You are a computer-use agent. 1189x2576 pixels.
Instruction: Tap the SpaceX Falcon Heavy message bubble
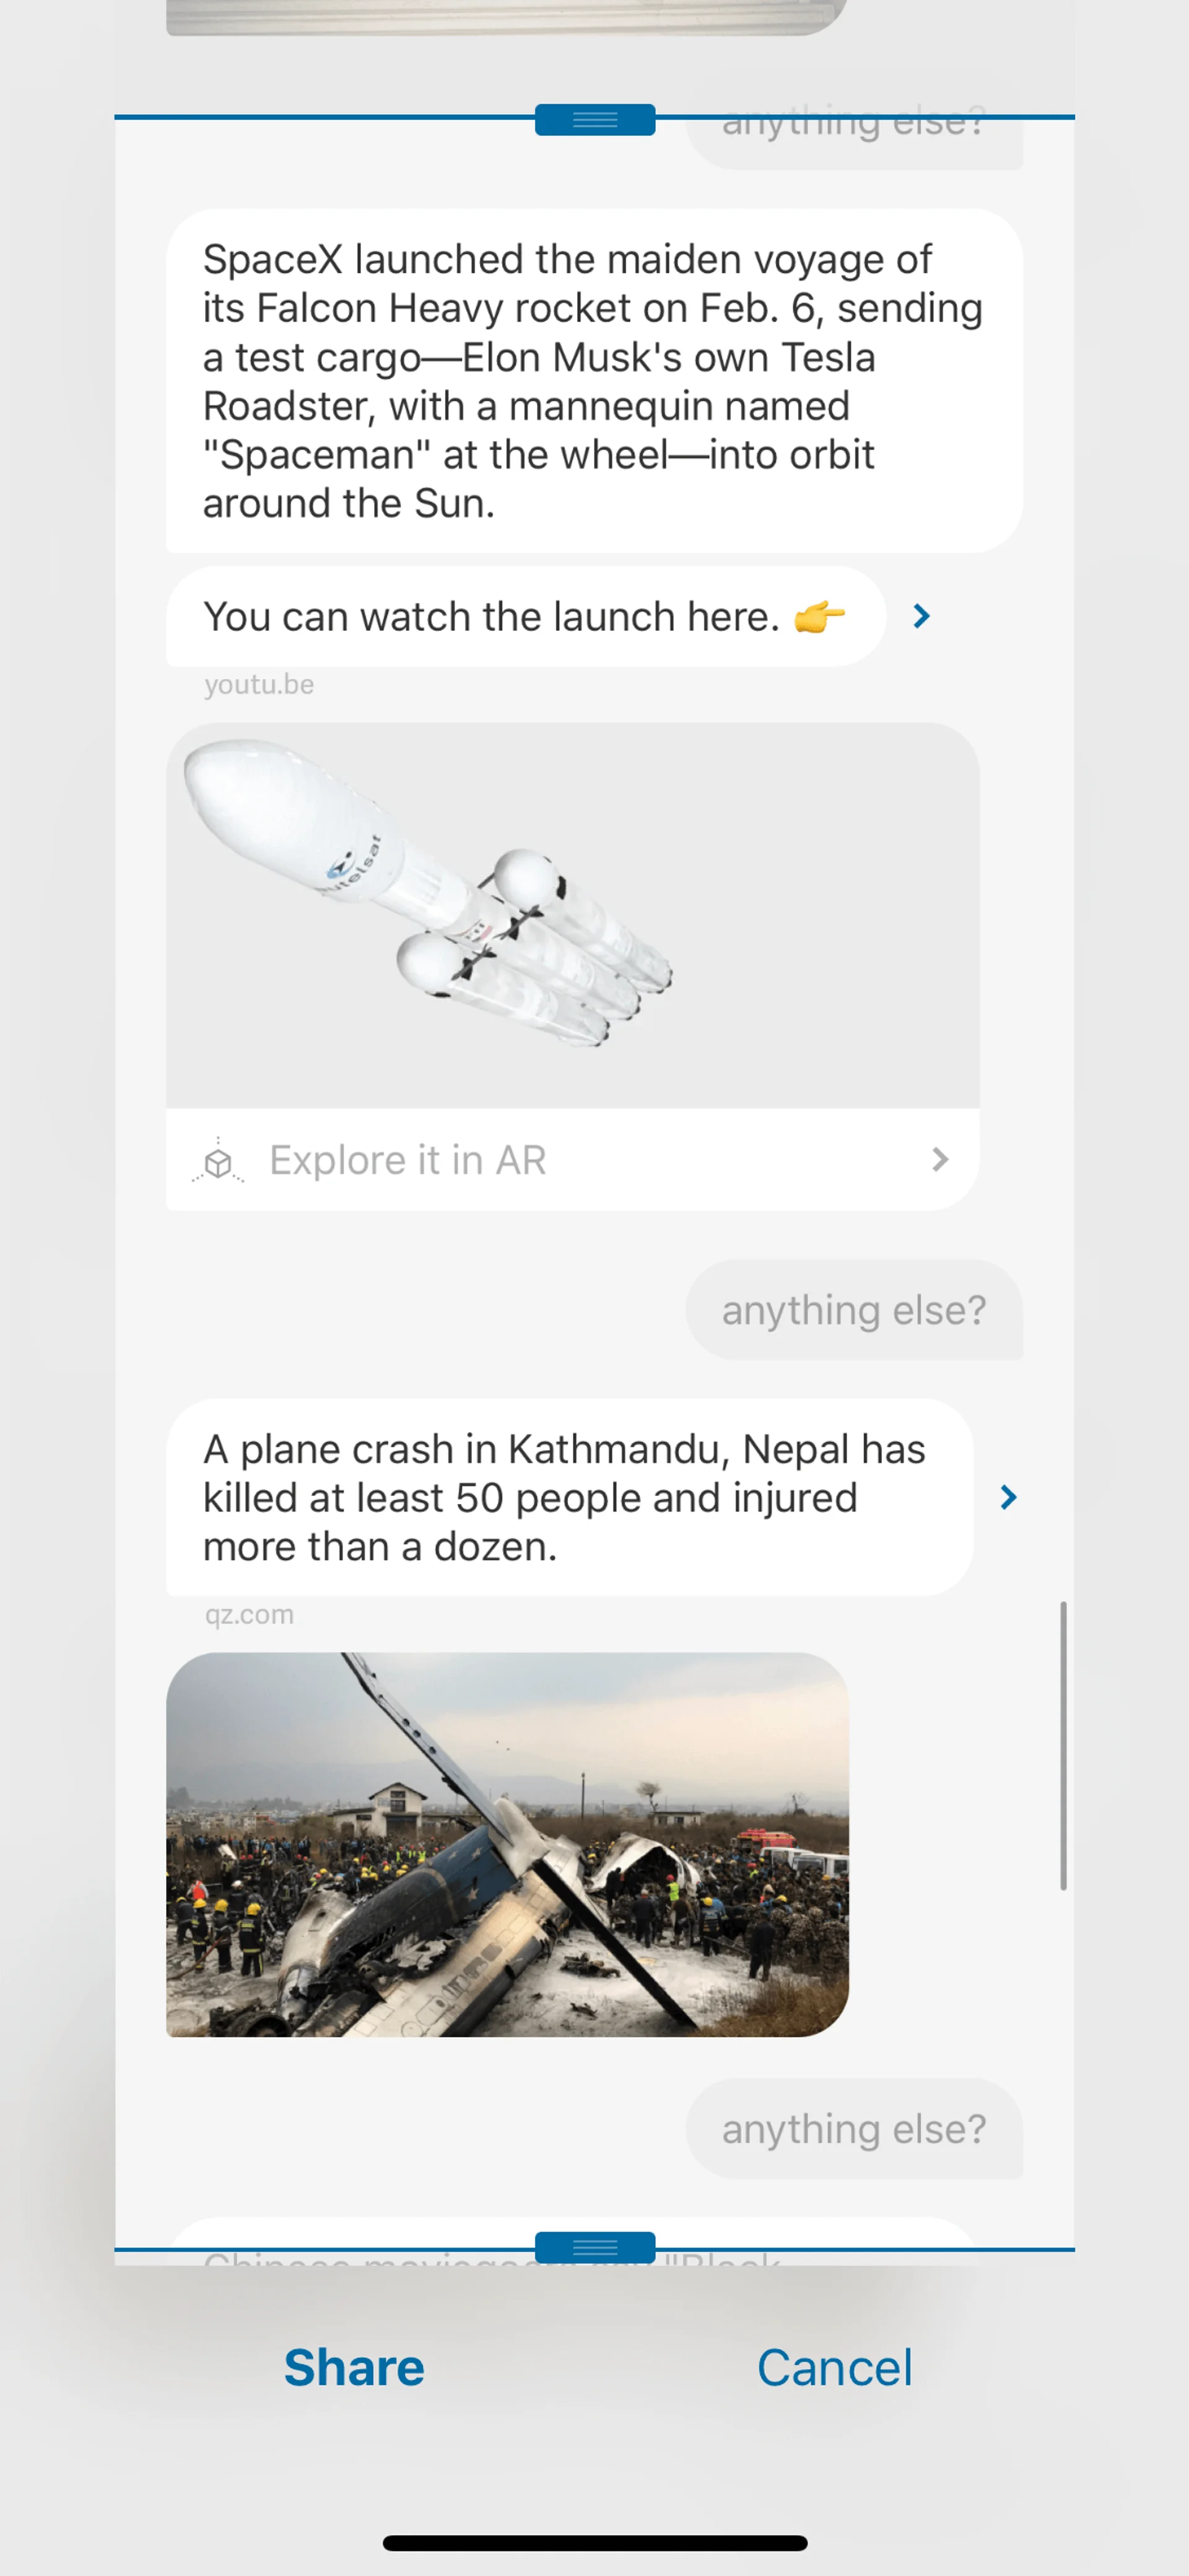pyautogui.click(x=594, y=381)
